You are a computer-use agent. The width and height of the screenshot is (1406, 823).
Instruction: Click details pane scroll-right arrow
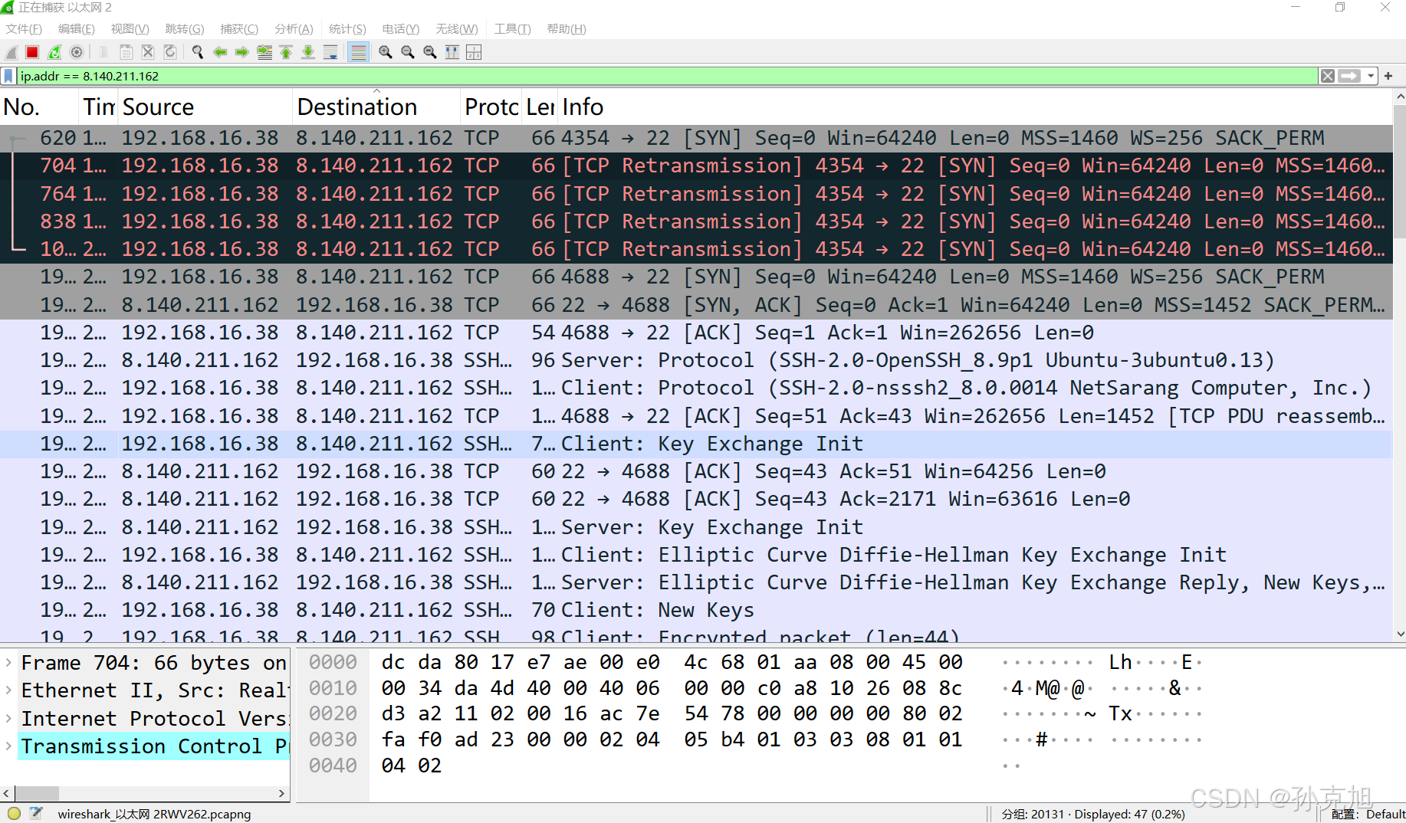(x=281, y=793)
